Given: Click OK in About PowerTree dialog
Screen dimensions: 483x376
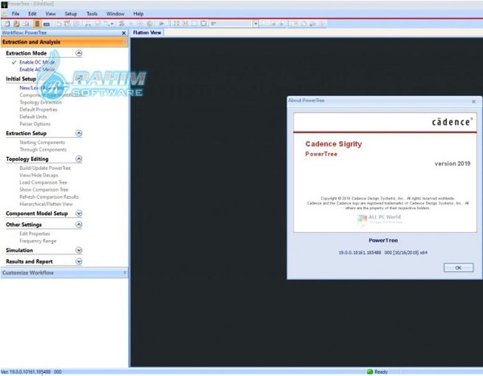Looking at the screenshot, I should [458, 267].
